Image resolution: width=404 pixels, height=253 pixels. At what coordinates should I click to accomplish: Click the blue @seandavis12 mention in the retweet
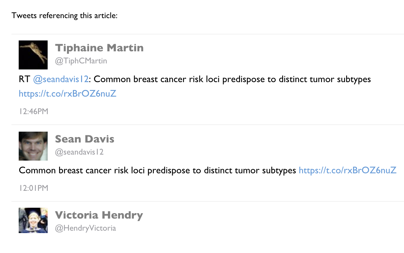(x=61, y=79)
